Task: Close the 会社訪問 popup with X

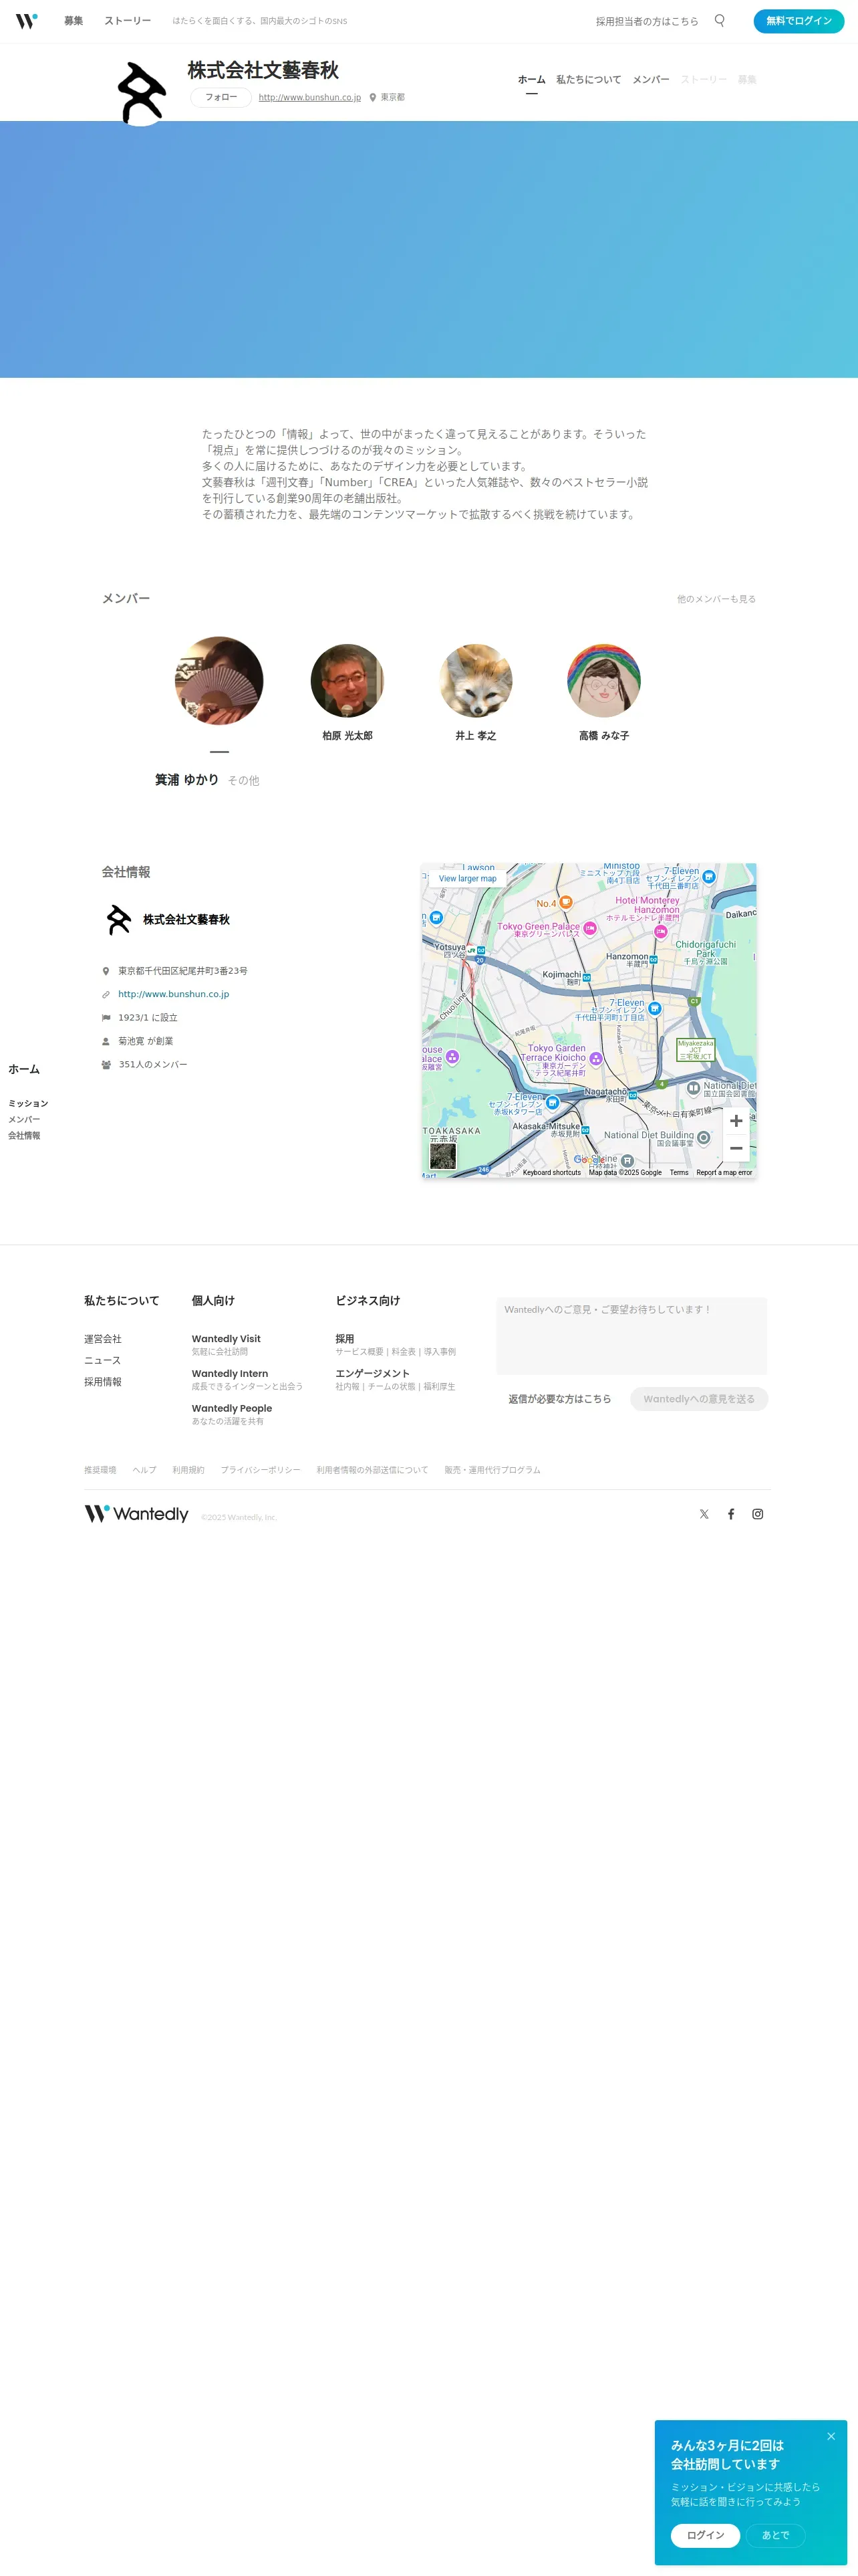Action: click(x=831, y=2436)
